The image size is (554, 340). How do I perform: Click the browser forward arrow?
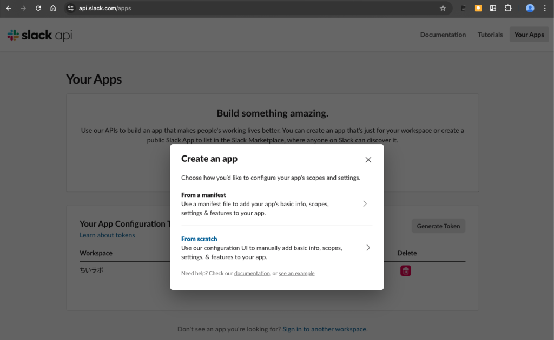[x=23, y=8]
